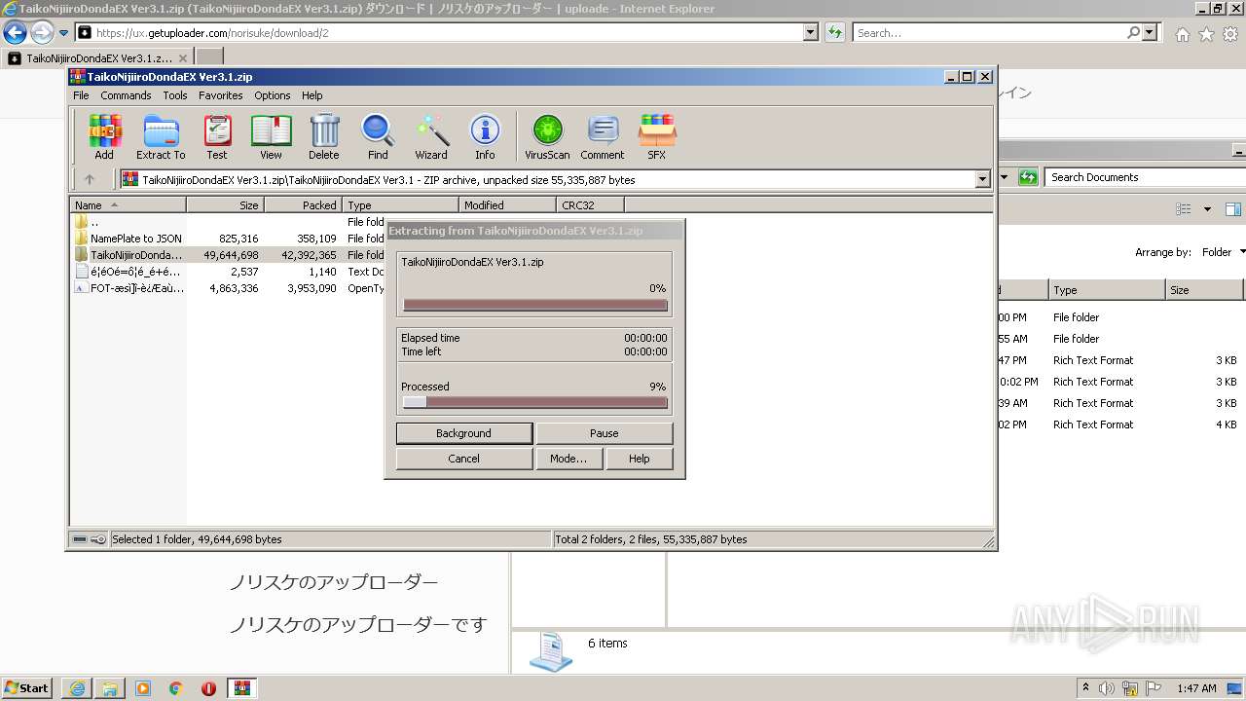This screenshot has width=1246, height=701.
Task: Expand the IE address bar dropdown
Action: pos(811,33)
